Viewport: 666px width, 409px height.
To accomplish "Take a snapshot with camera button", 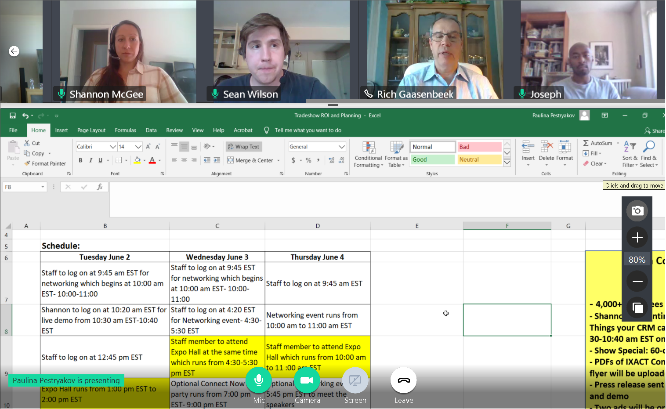I will tap(637, 211).
